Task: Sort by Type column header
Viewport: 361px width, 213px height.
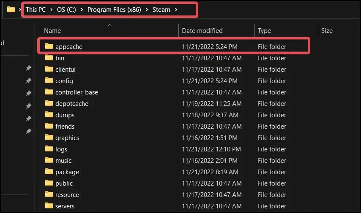Action: point(265,31)
